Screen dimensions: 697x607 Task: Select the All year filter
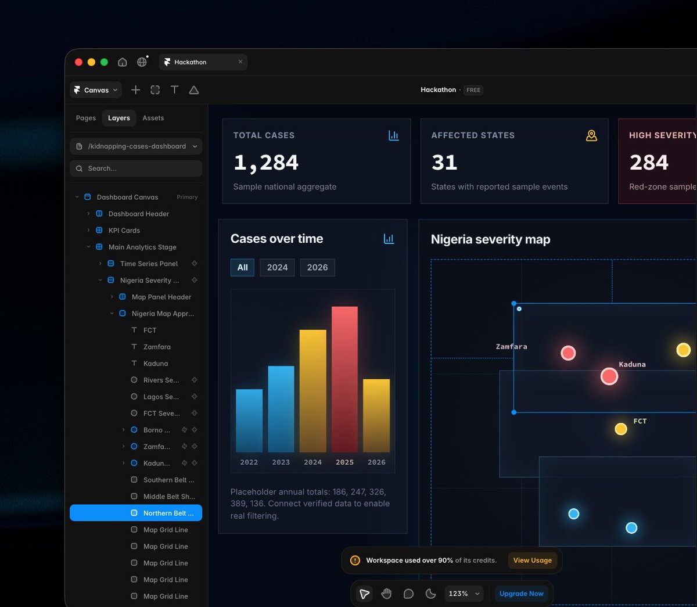[242, 267]
